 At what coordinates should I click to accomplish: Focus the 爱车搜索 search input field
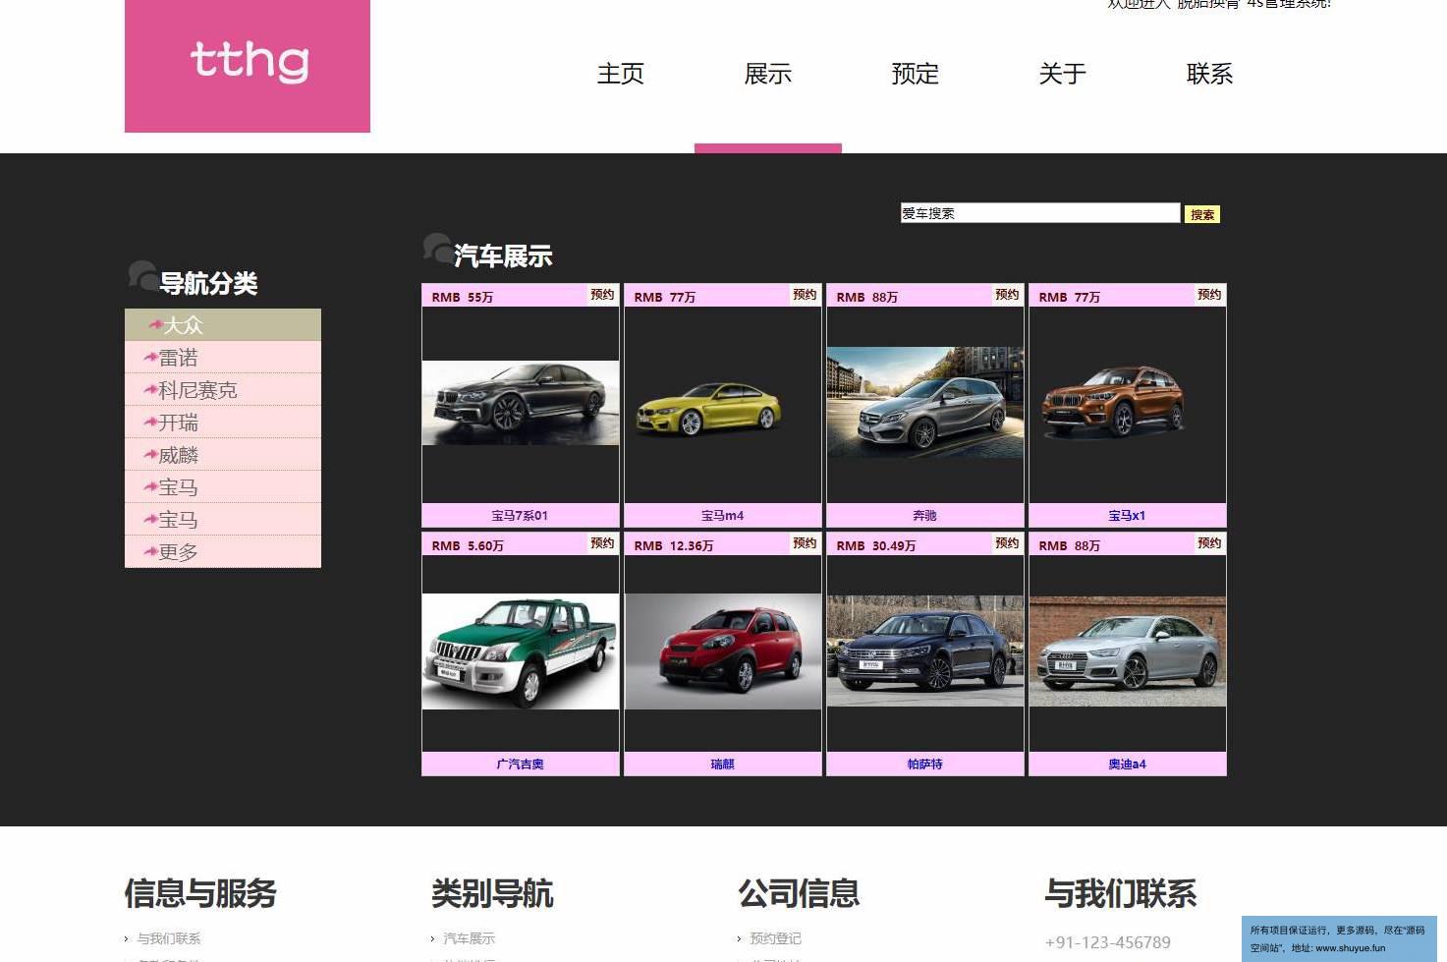pyautogui.click(x=1040, y=213)
